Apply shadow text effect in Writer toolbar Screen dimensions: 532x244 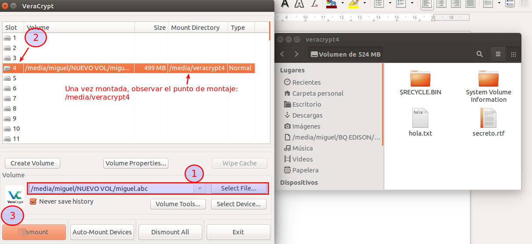(285, 4)
